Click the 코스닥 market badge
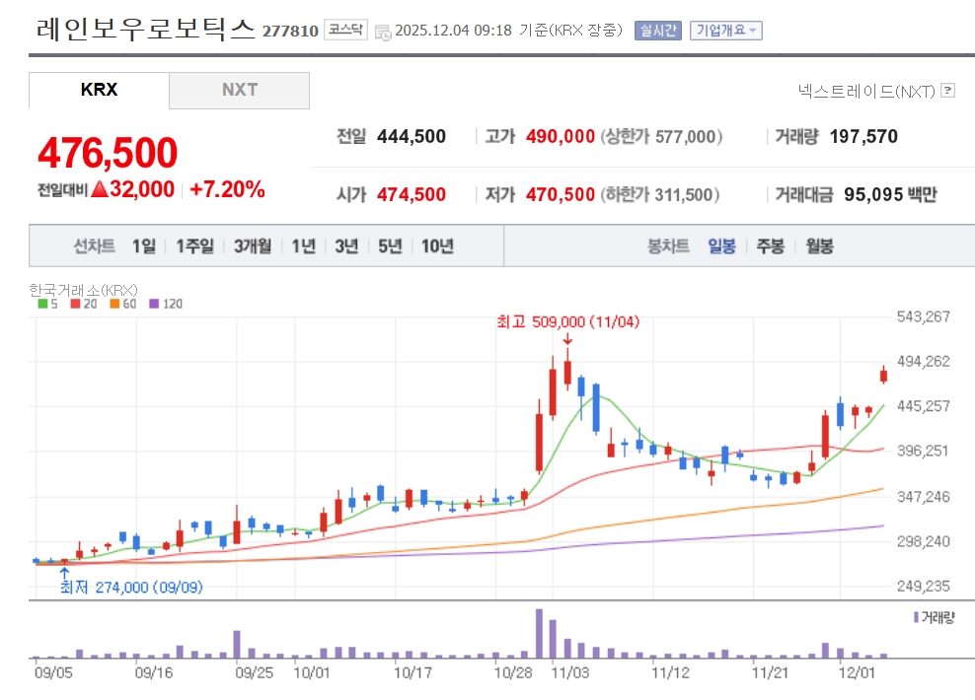 [x=345, y=31]
